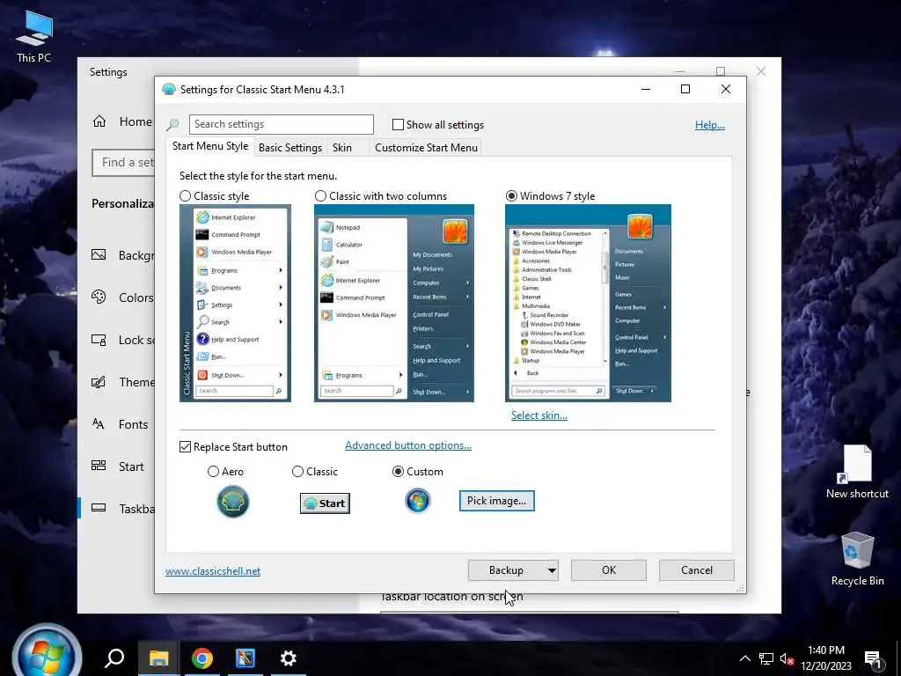901x676 pixels.
Task: Uncheck Replace Start button checkbox
Action: pos(185,446)
